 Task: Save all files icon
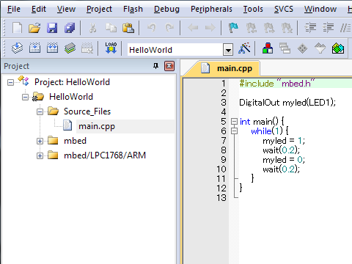(70, 28)
